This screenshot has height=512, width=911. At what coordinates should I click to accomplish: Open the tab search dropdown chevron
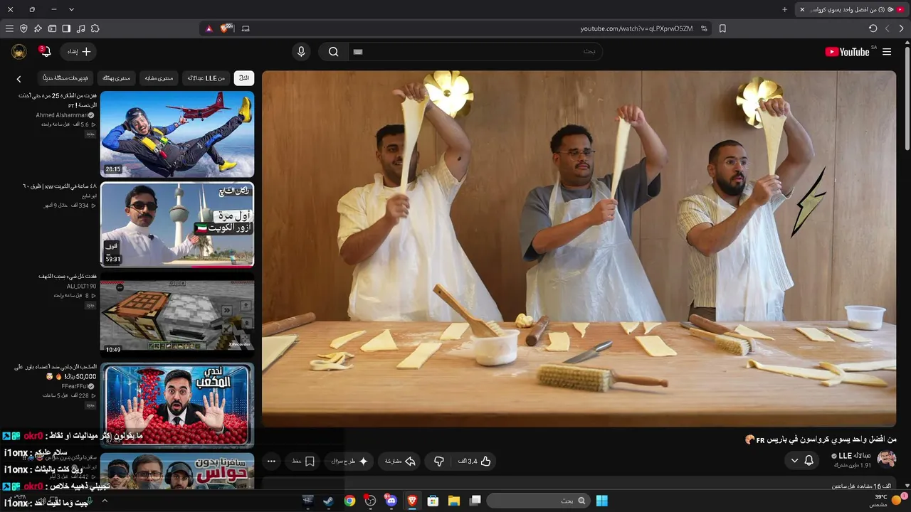(71, 9)
